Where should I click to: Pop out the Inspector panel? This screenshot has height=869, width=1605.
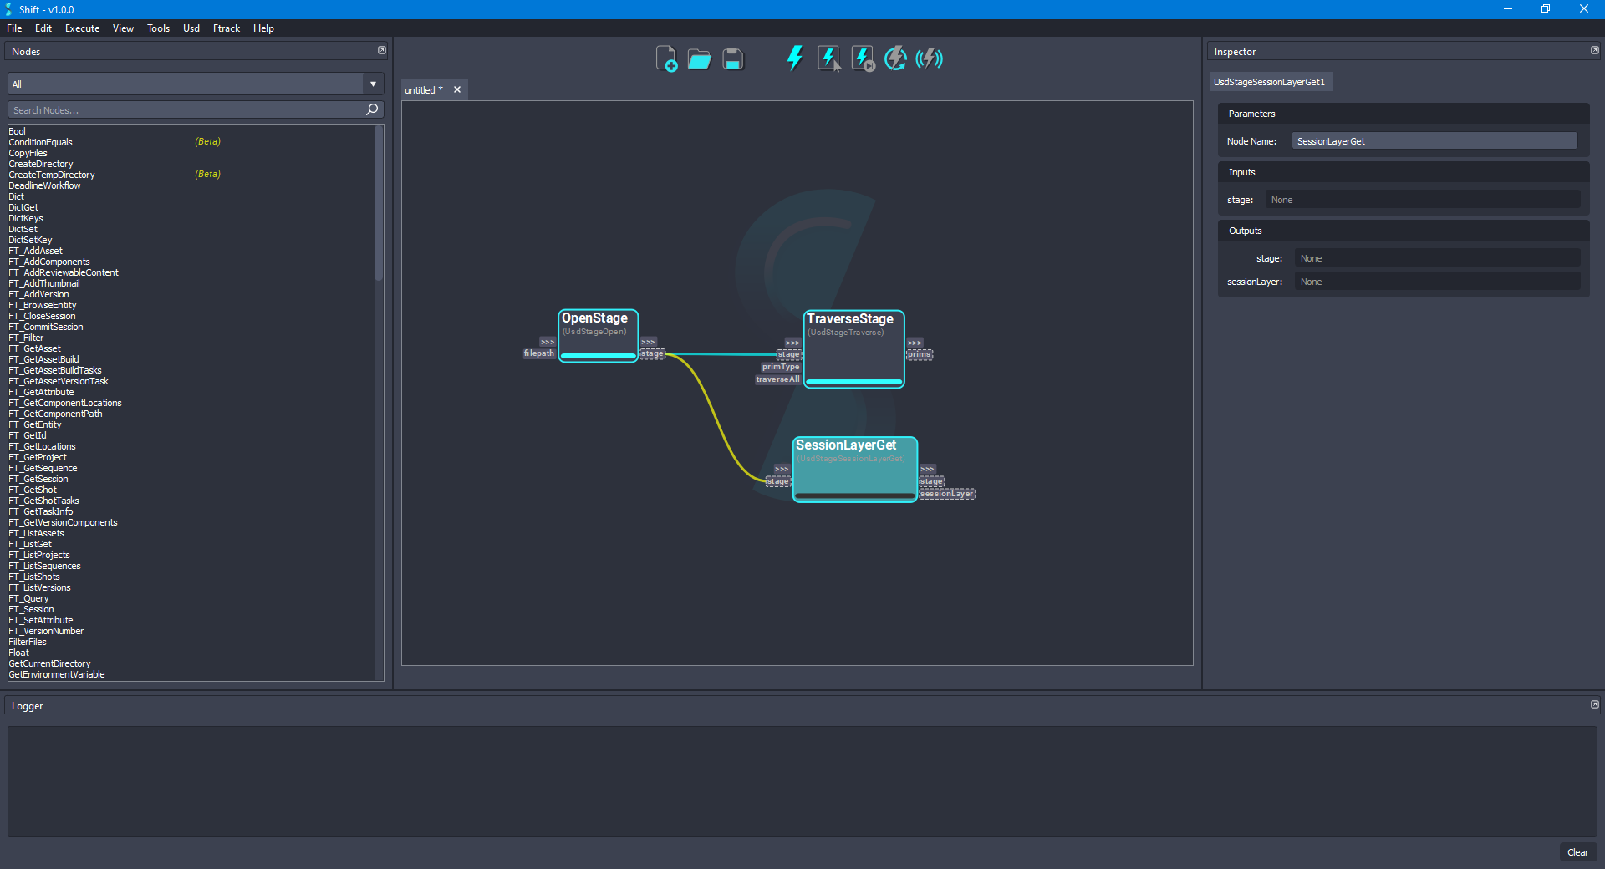tap(1593, 50)
